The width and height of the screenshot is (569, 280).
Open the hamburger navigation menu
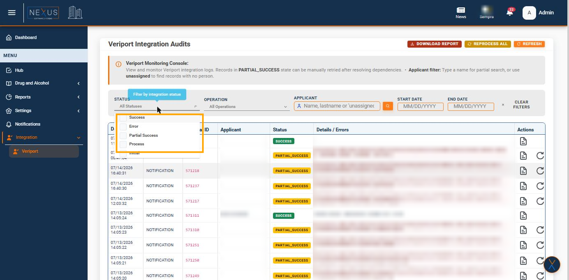(12, 13)
